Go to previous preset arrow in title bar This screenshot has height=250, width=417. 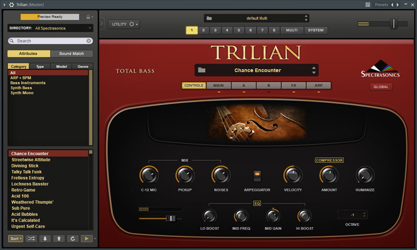(392, 4)
